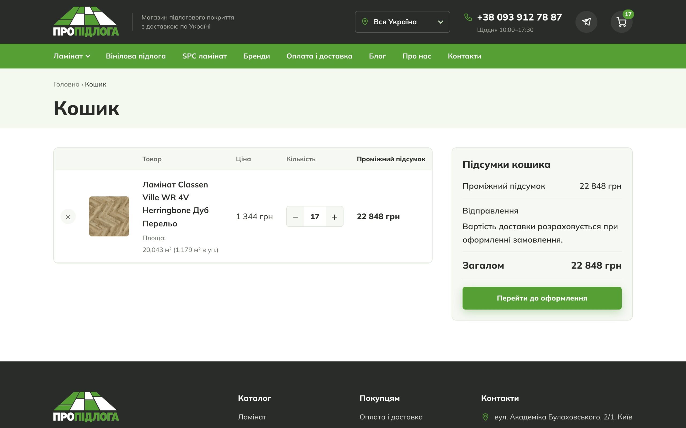Image resolution: width=686 pixels, height=428 pixels.
Task: Open the Telegram paper-plane icon
Action: 586,22
